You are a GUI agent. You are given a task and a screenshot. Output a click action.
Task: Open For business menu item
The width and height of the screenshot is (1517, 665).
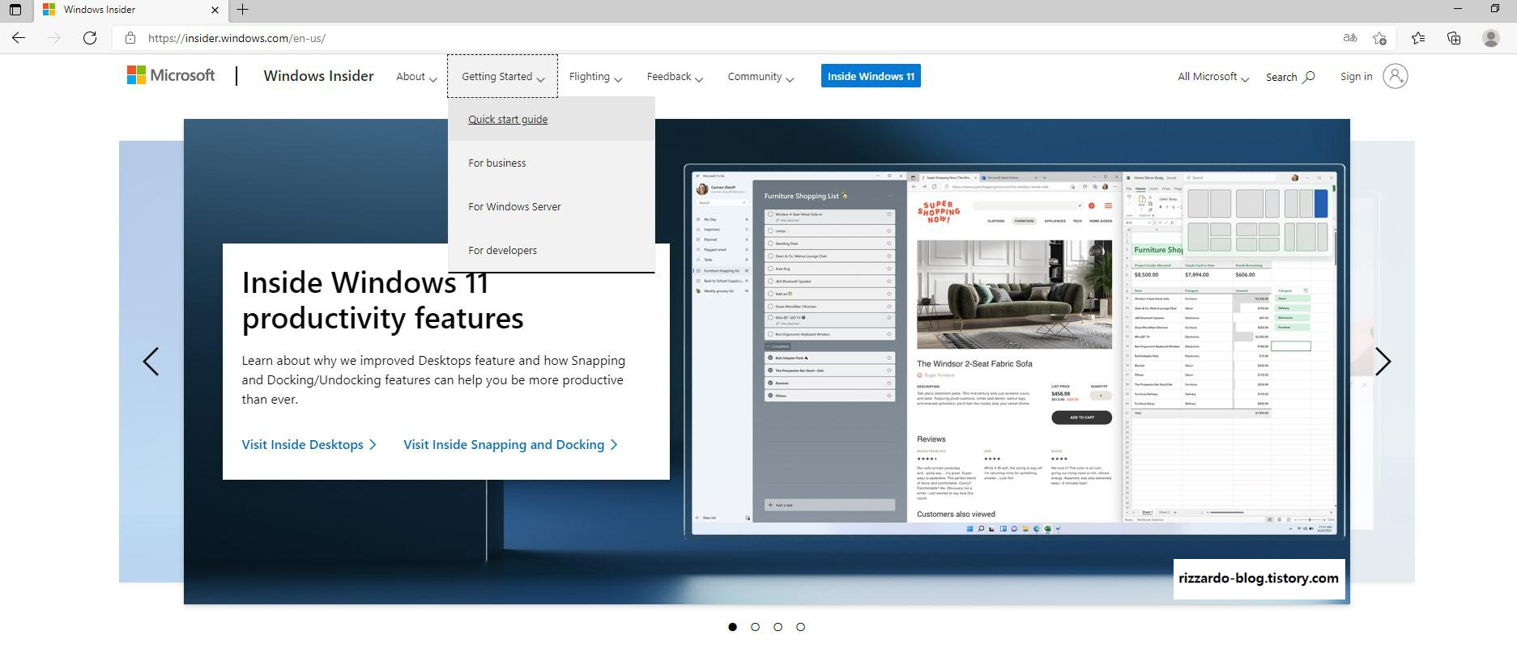(551, 163)
